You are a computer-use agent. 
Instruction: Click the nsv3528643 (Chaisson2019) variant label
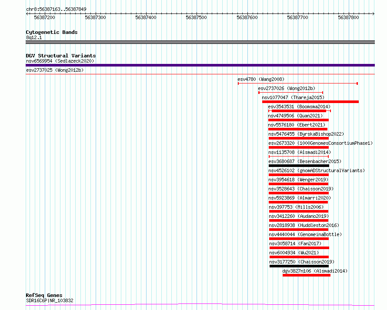coord(301,189)
